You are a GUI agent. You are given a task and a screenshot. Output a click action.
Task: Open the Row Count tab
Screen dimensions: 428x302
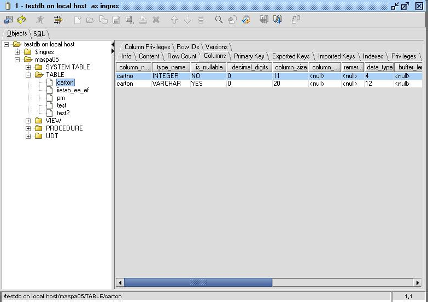pyautogui.click(x=182, y=56)
